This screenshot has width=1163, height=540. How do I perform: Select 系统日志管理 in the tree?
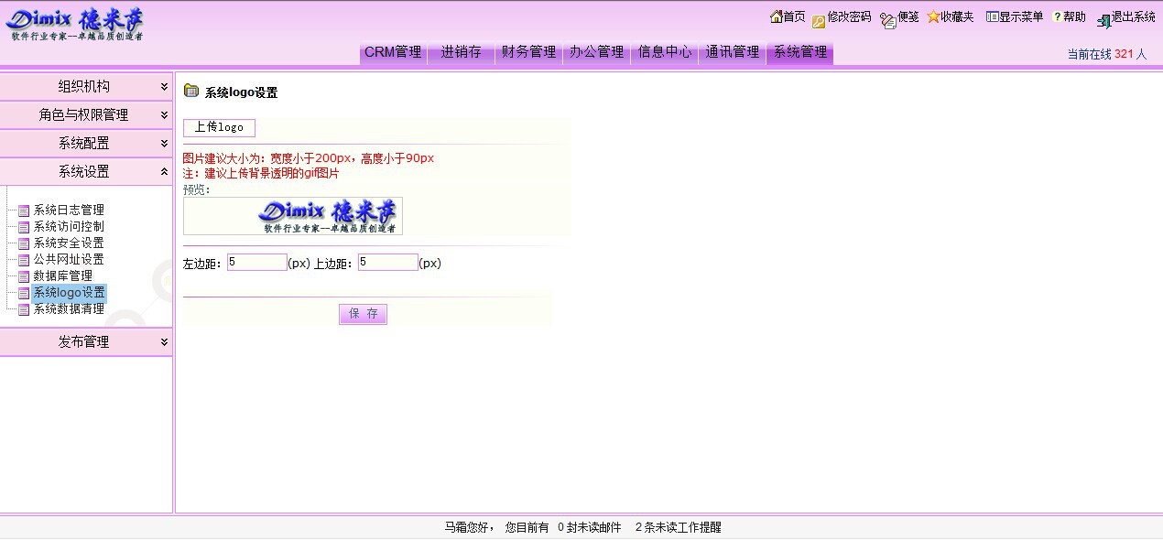click(x=69, y=211)
